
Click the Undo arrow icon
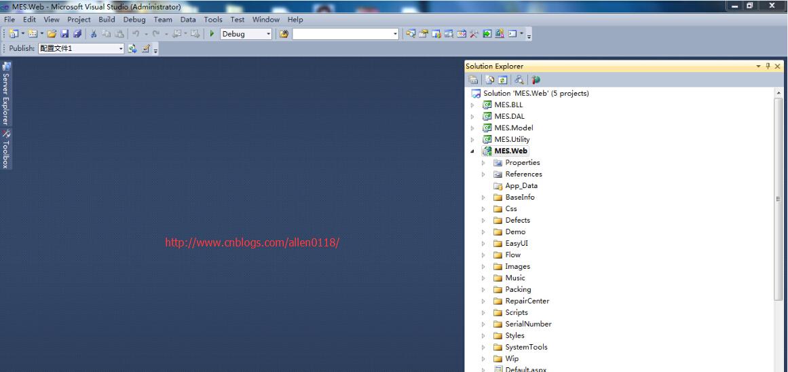tap(136, 34)
